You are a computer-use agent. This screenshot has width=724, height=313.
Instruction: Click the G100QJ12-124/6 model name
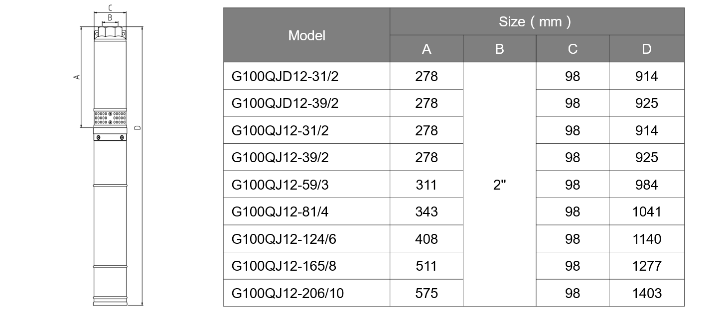click(x=284, y=239)
